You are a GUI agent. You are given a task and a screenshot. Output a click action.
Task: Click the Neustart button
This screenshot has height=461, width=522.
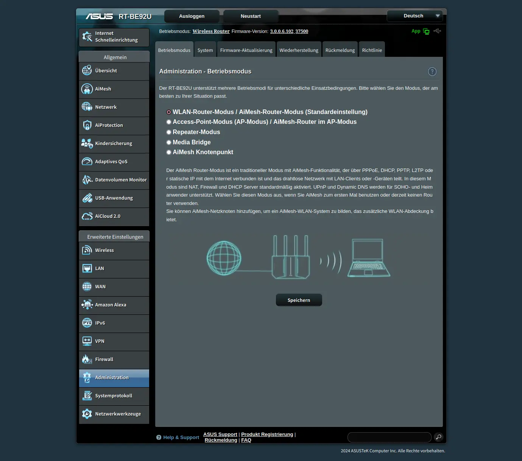coord(251,16)
